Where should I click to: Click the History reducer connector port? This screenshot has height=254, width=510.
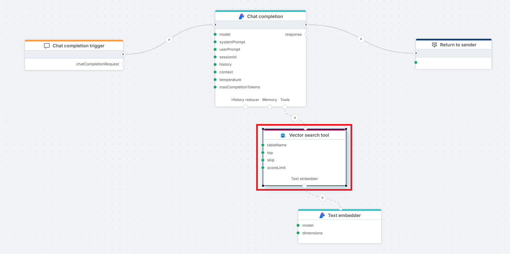245,107
